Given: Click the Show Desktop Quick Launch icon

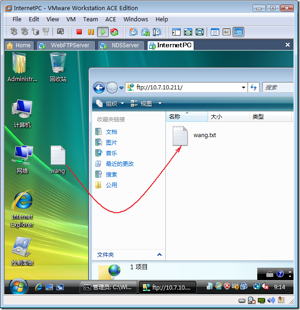Looking at the screenshot, I should [x=49, y=287].
